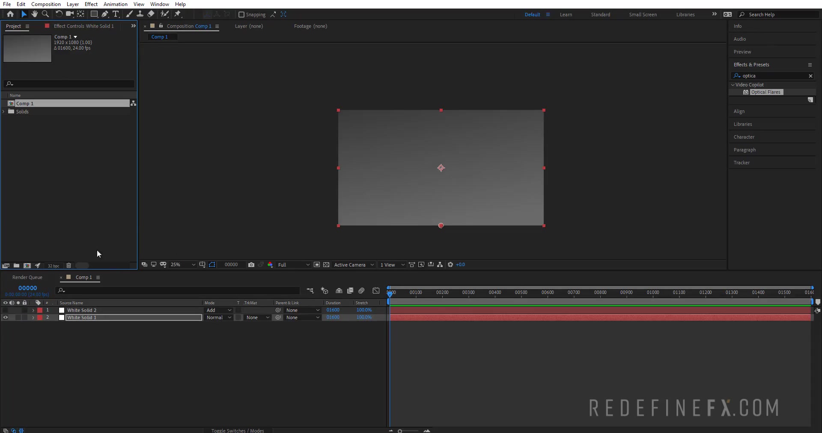The image size is (822, 433).
Task: Open blend Mode dropdown for White Solid 2
Action: tap(219, 310)
